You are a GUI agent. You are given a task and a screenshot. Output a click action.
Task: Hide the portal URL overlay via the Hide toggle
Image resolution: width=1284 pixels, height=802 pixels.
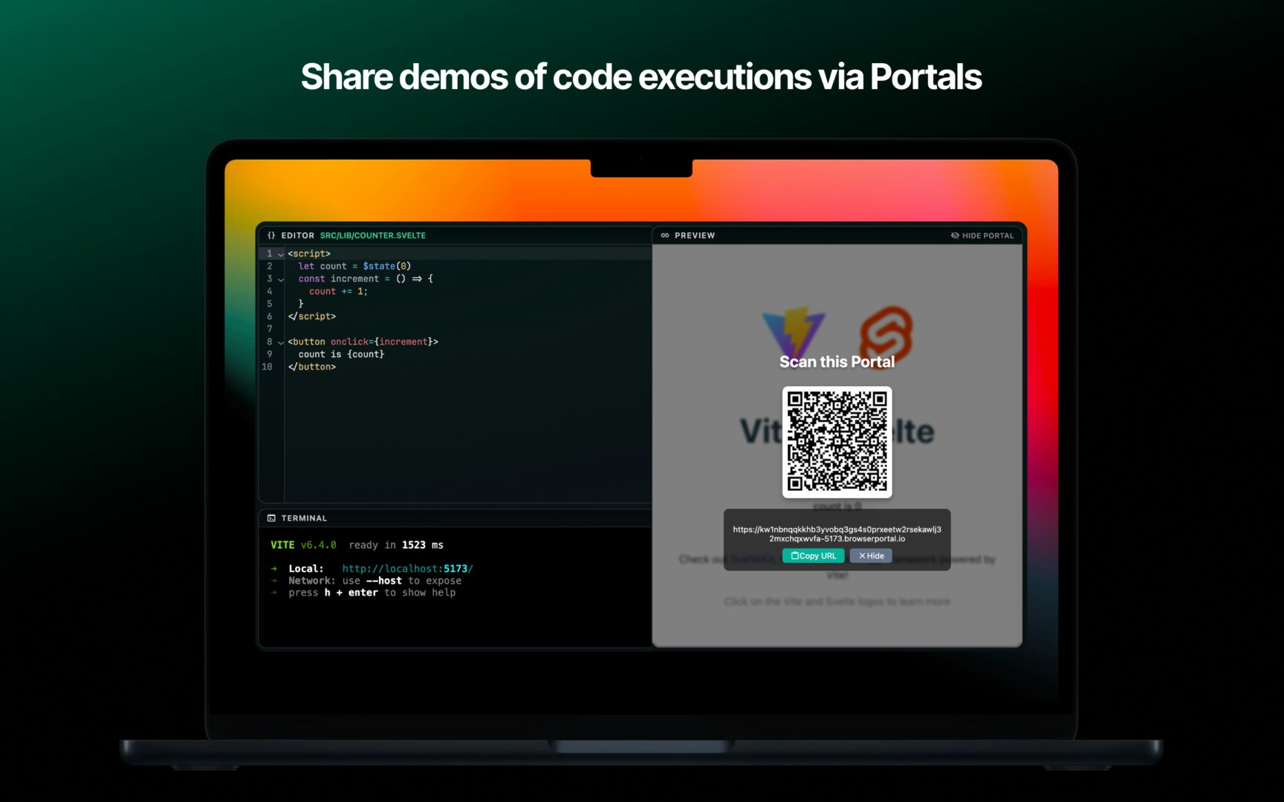click(x=870, y=555)
